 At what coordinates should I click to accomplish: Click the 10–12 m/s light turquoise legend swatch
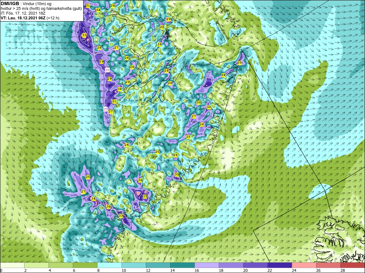pyautogui.click(x=134, y=265)
